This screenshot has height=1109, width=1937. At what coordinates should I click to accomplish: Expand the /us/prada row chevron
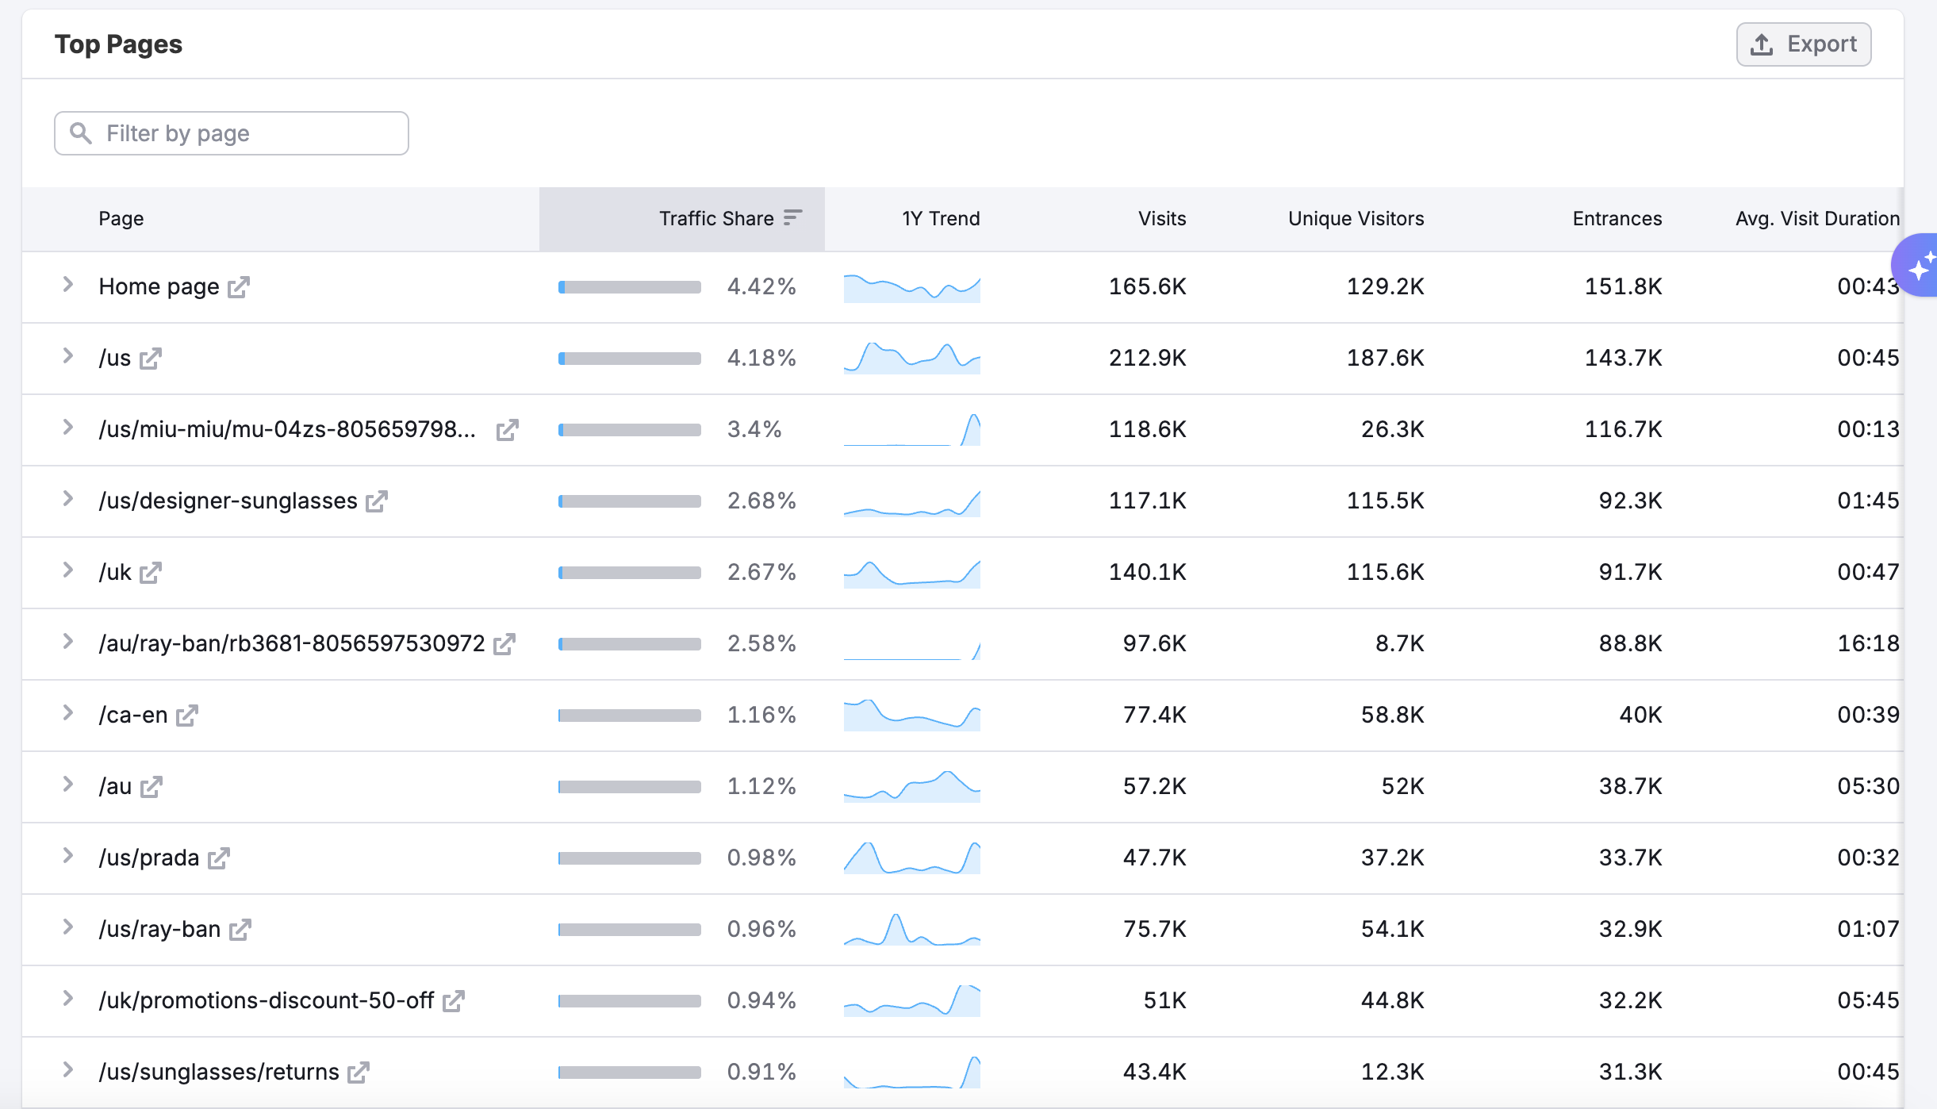point(68,856)
